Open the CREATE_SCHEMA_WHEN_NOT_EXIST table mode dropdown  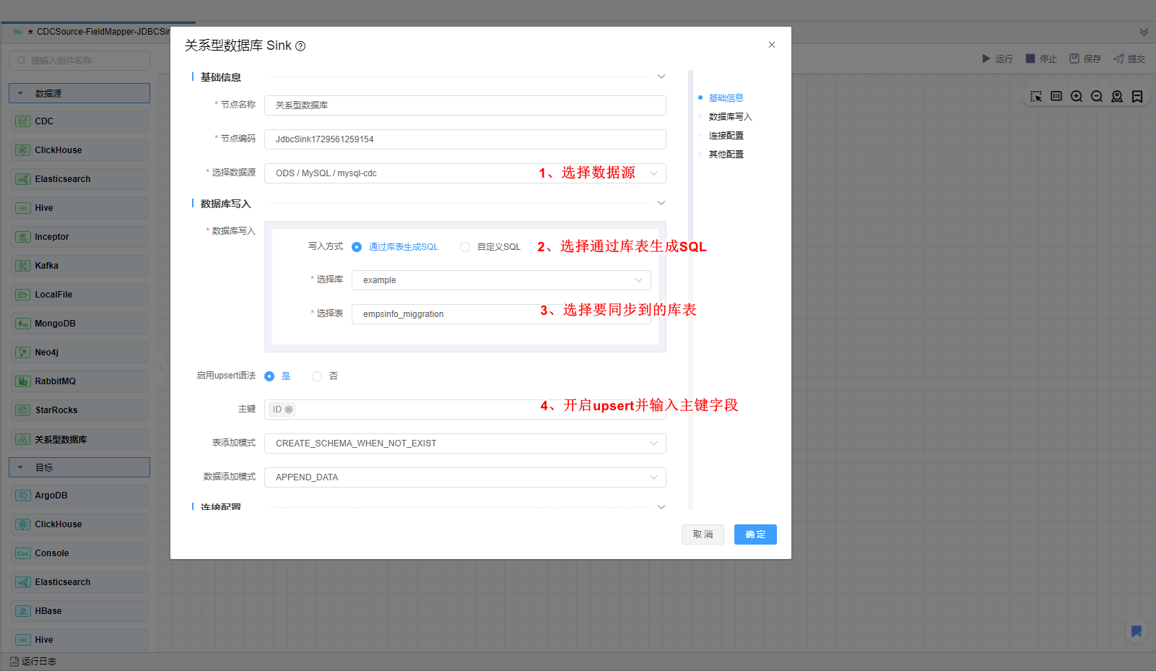coord(464,443)
